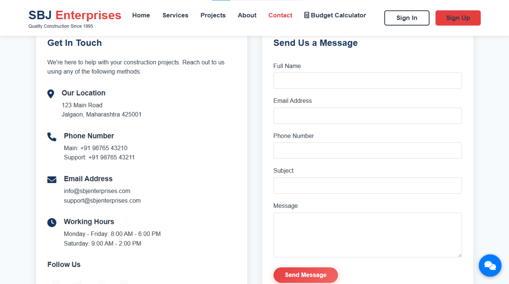Select the Subject input field
The width and height of the screenshot is (509, 284).
click(367, 186)
